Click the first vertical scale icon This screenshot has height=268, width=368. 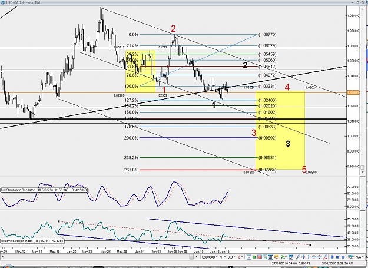point(314,257)
